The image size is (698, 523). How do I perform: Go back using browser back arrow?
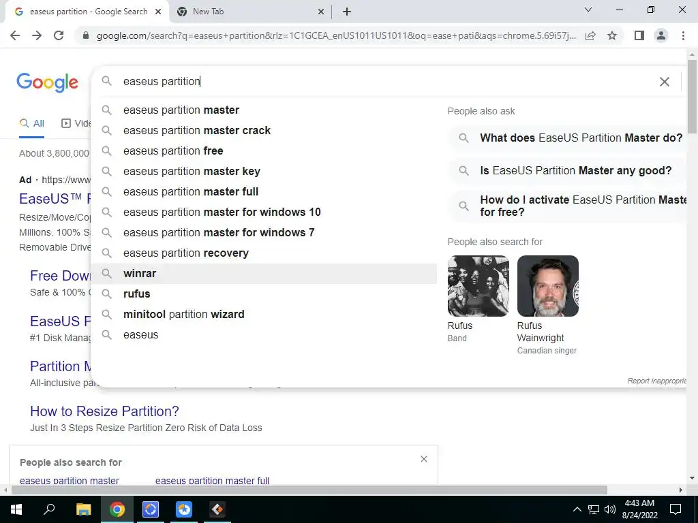(15, 35)
